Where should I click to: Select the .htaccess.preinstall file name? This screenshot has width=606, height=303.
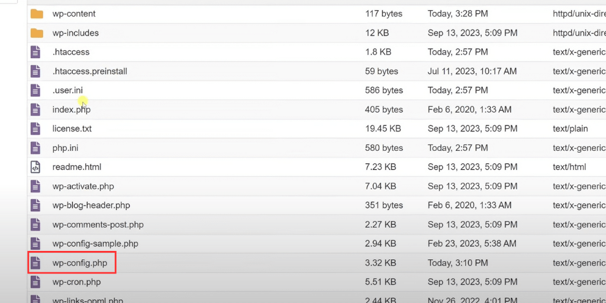(90, 71)
